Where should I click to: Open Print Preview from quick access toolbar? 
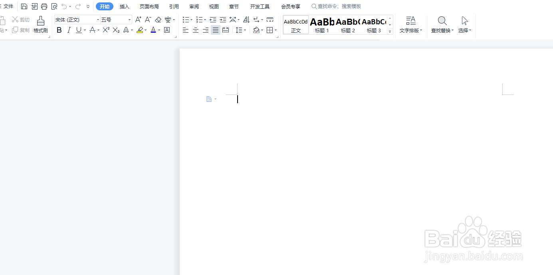click(x=54, y=6)
